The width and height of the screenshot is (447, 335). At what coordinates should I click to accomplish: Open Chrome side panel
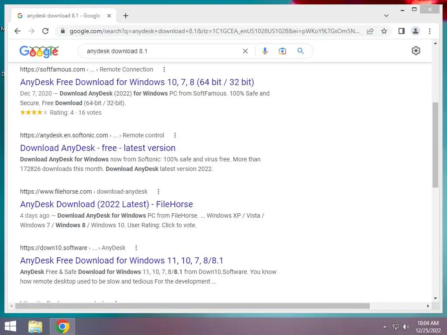402,31
